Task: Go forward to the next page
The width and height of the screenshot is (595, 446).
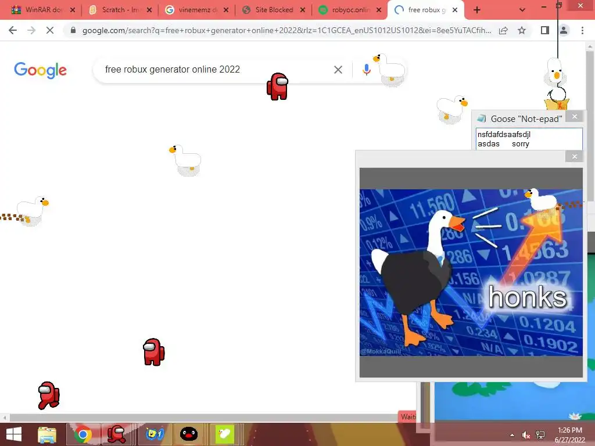Action: [x=31, y=30]
